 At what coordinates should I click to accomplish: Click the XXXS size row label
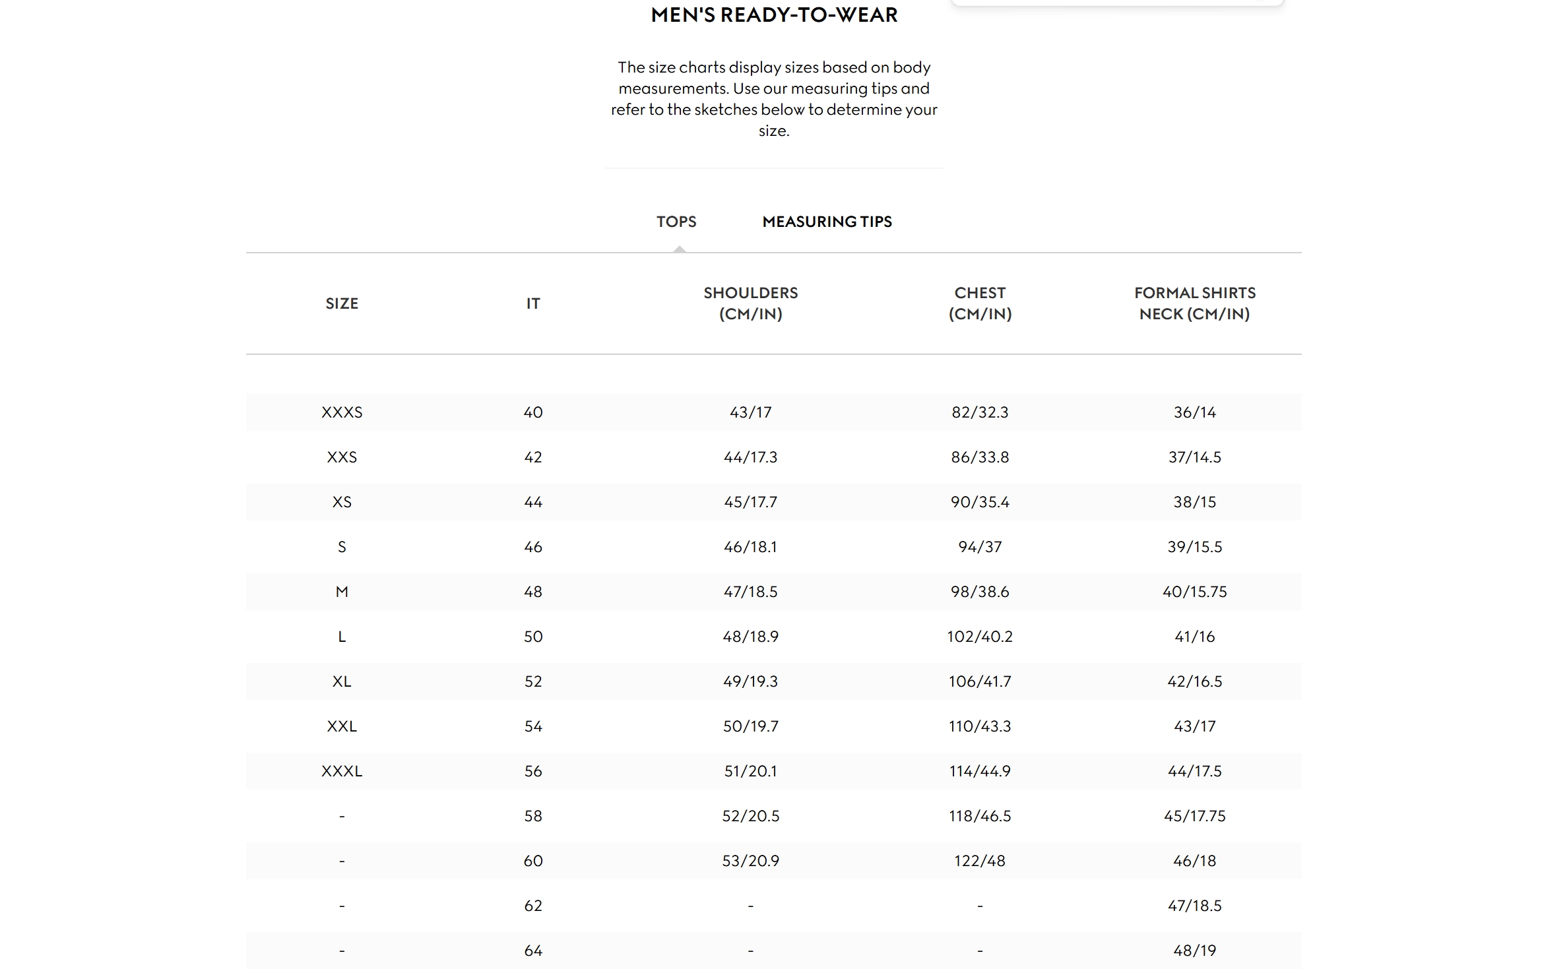tap(342, 412)
